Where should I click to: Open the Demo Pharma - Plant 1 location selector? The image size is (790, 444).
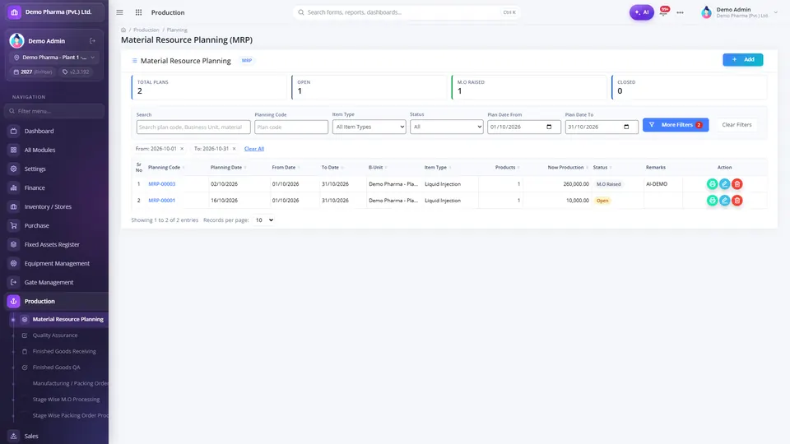pos(54,58)
